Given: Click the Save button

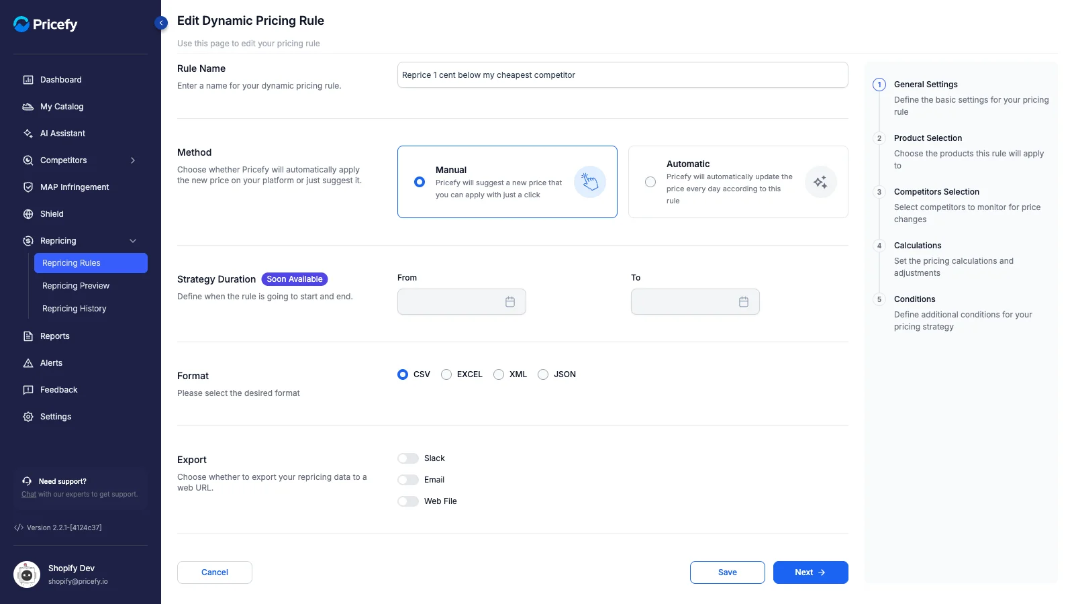Looking at the screenshot, I should pyautogui.click(x=728, y=572).
